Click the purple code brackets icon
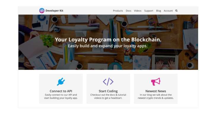This screenshot has height=116, width=218. click(x=108, y=82)
